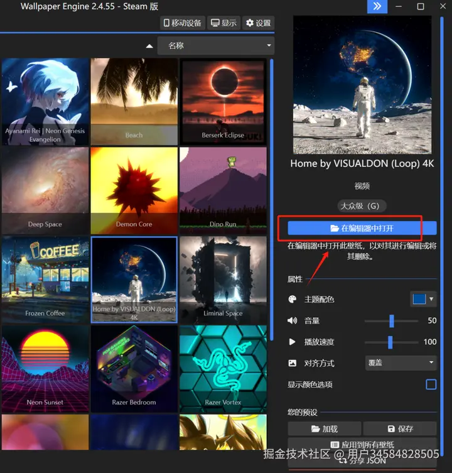The image size is (452, 473).
Task: Click the properties panel vertical scrollbar
Action: (x=442, y=236)
